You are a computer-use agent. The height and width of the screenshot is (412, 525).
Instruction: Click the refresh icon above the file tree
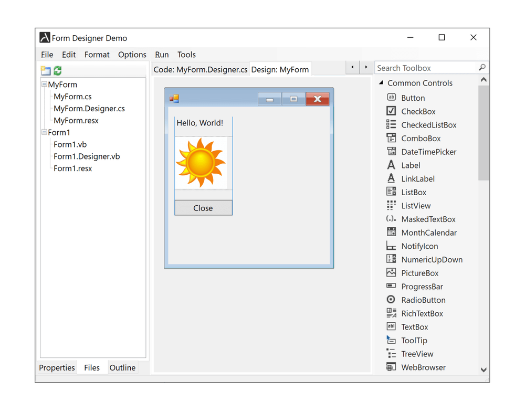click(x=57, y=70)
